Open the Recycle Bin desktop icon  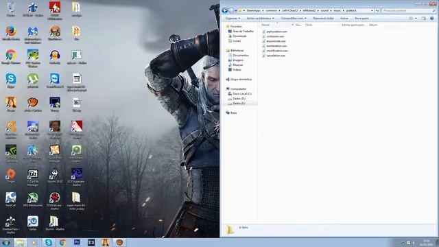11,8
